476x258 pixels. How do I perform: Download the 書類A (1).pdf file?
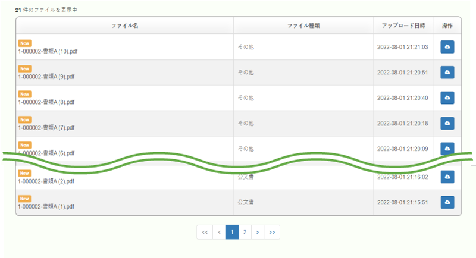click(x=447, y=202)
